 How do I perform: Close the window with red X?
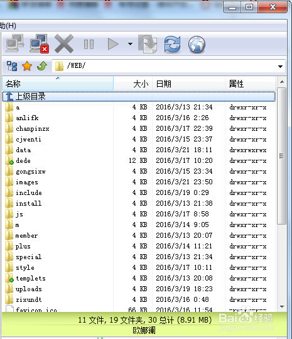point(273,7)
